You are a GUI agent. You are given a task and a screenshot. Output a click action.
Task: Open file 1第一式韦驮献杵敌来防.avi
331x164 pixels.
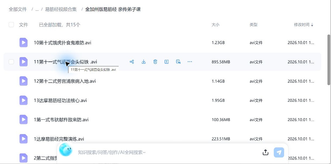(61, 120)
